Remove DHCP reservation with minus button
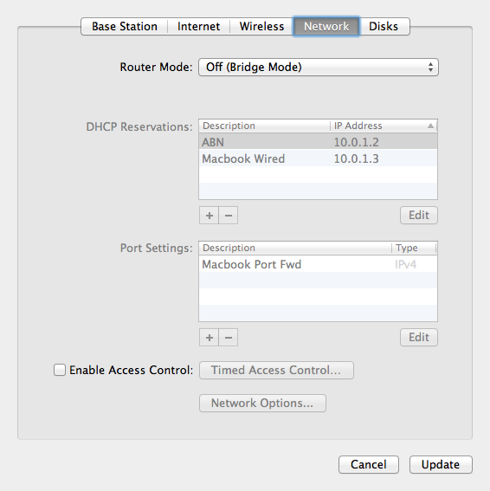Viewport: 490px width, 491px height. [x=229, y=215]
